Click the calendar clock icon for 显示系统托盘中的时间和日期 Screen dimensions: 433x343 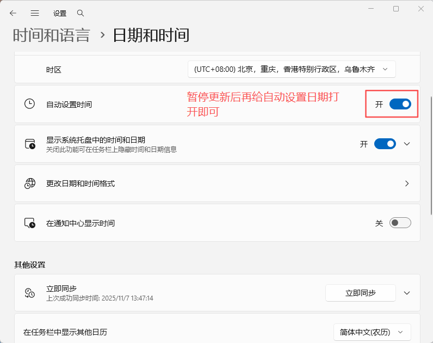30,144
